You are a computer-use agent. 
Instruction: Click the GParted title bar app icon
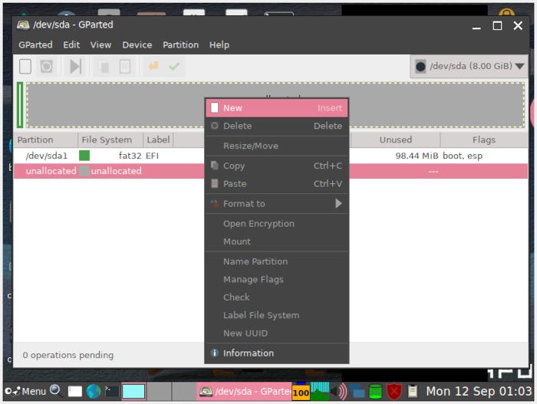click(23, 25)
